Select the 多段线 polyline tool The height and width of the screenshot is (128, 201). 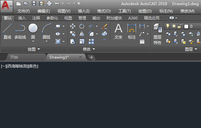pos(20,31)
